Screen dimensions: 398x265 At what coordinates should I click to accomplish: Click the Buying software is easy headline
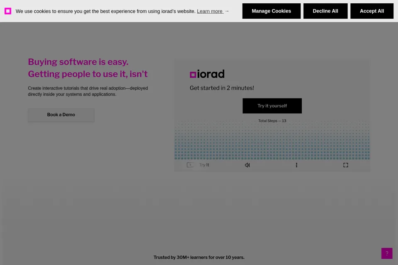click(x=78, y=62)
